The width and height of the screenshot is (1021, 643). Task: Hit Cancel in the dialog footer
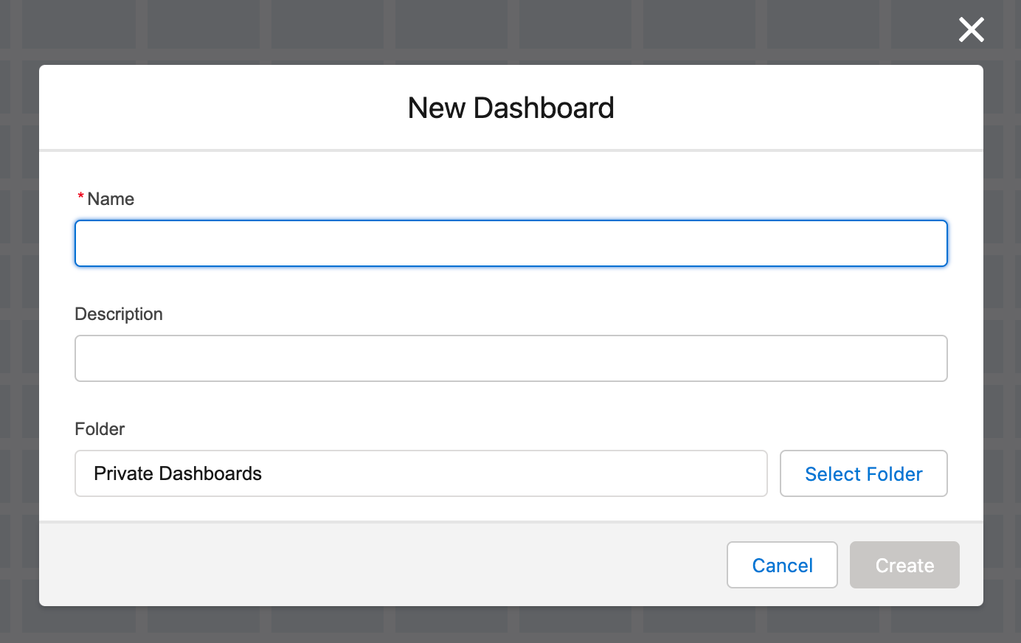[x=782, y=565]
